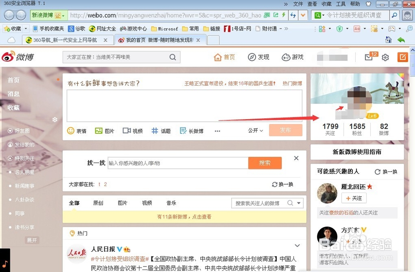Open 发现 discover in the top navigation
Screen dimensions: 415x272
point(258,57)
